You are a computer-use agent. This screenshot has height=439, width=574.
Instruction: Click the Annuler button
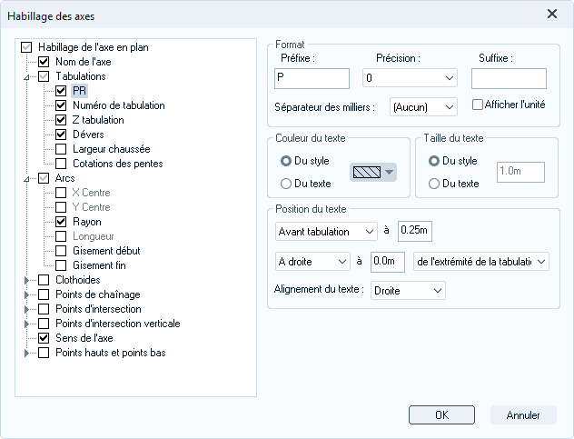(523, 414)
